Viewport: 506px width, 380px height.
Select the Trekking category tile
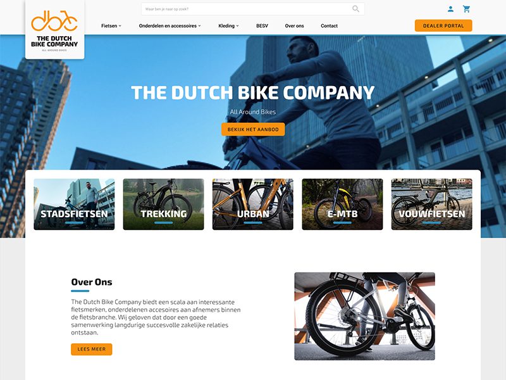[x=164, y=204]
